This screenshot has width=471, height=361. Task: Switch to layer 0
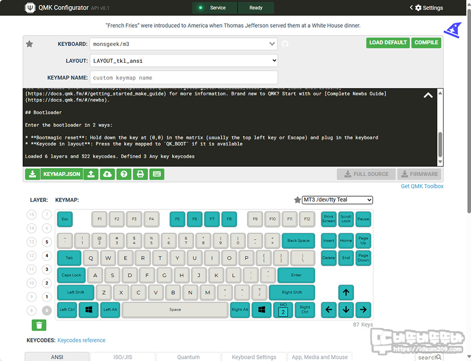47,311
